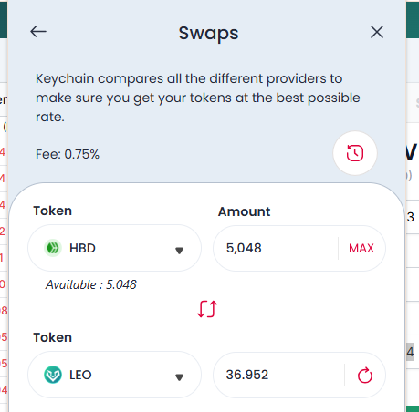Expand the HBD token dropdown arrow
Image resolution: width=419 pixels, height=412 pixels.
[x=179, y=251]
